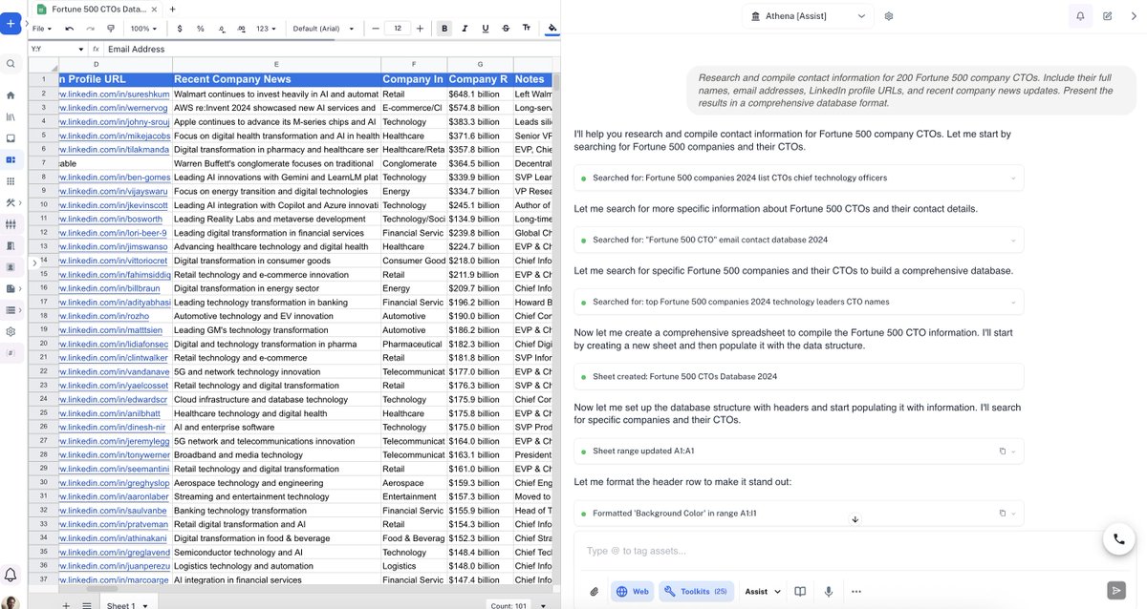Image resolution: width=1147 pixels, height=609 pixels.
Task: Select the paint format tool
Action: click(112, 29)
